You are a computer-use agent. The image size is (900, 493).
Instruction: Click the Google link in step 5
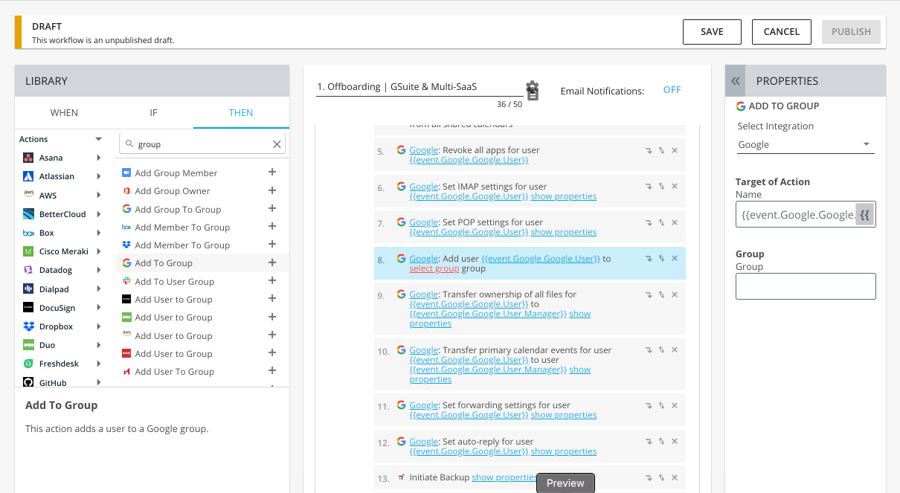(x=423, y=150)
